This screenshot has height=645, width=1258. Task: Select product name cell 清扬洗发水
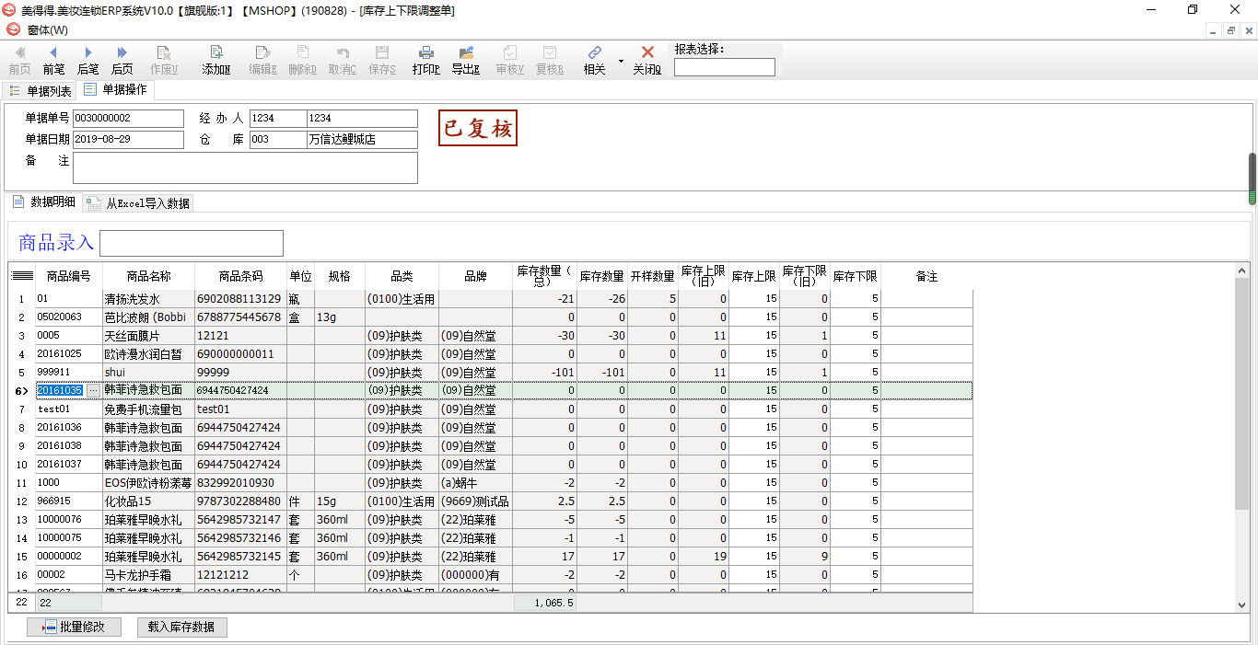(x=148, y=299)
